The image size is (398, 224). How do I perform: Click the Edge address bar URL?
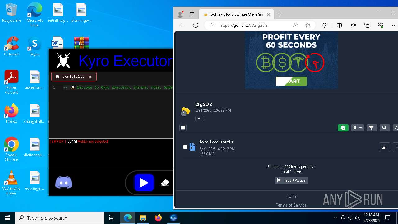(243, 25)
